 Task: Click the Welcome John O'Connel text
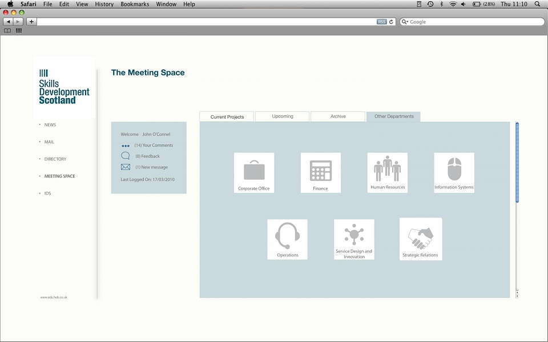point(146,134)
